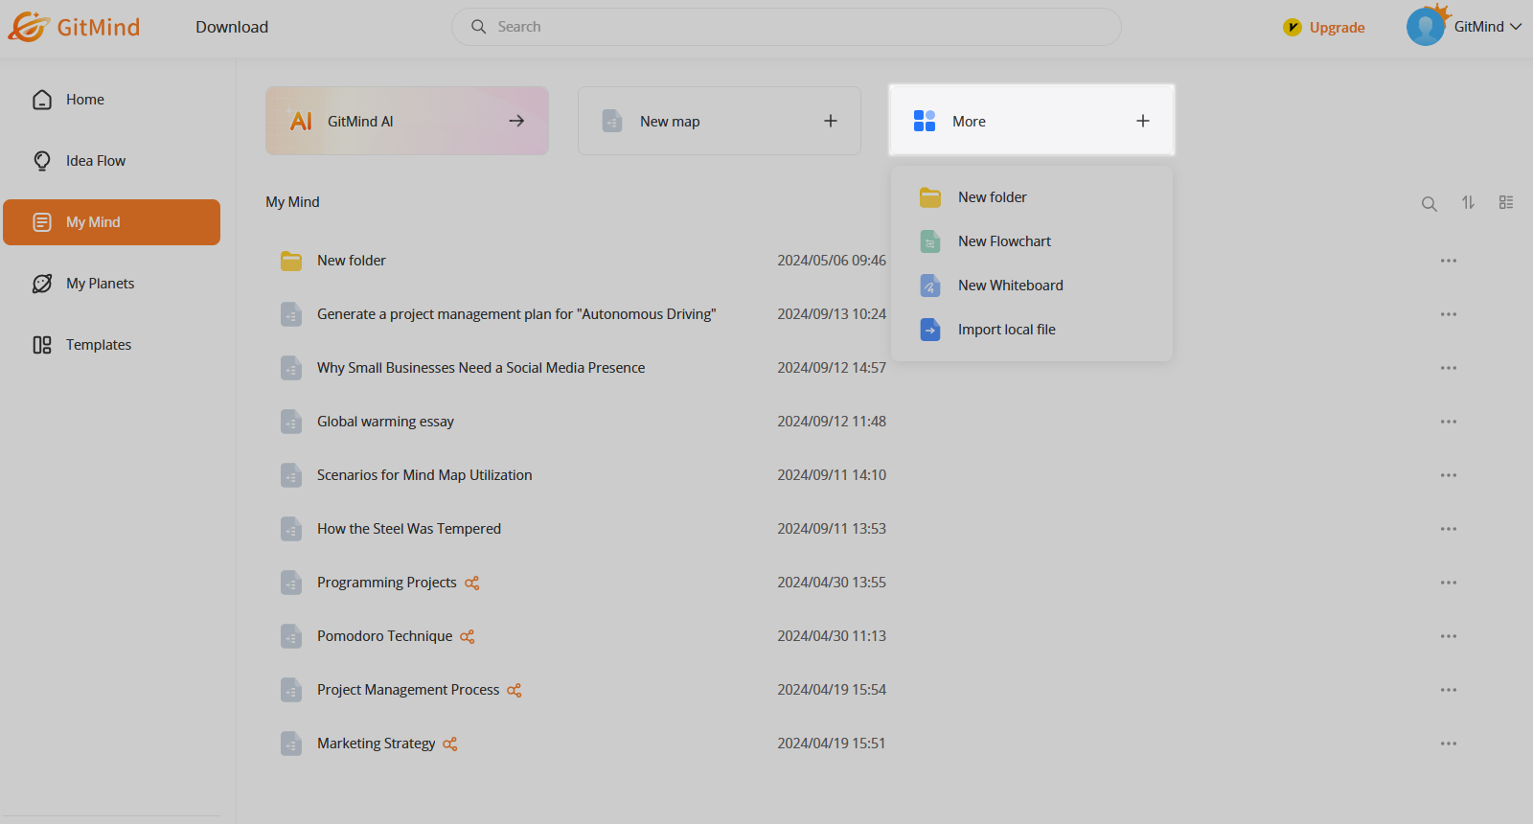
Task: Click the Upgrade link
Action: (x=1336, y=28)
